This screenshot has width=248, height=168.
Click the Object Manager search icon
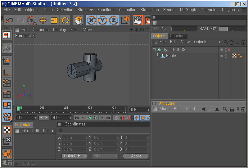226,42
